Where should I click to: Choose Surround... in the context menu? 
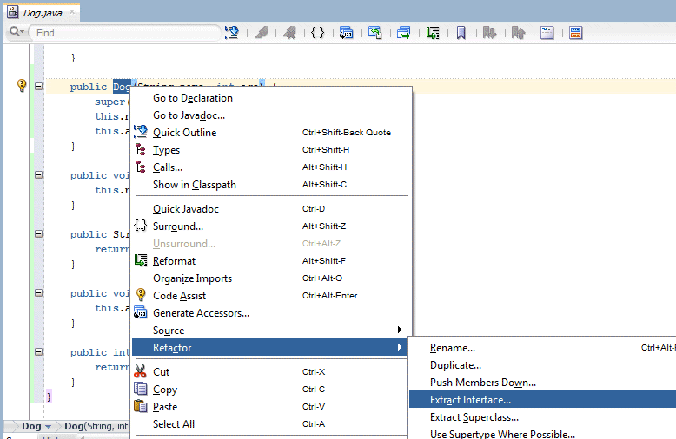[x=272, y=226]
